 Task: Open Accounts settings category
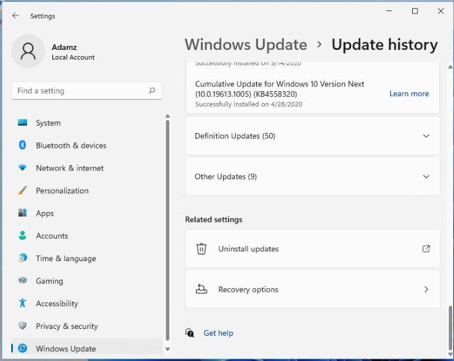click(x=87, y=236)
